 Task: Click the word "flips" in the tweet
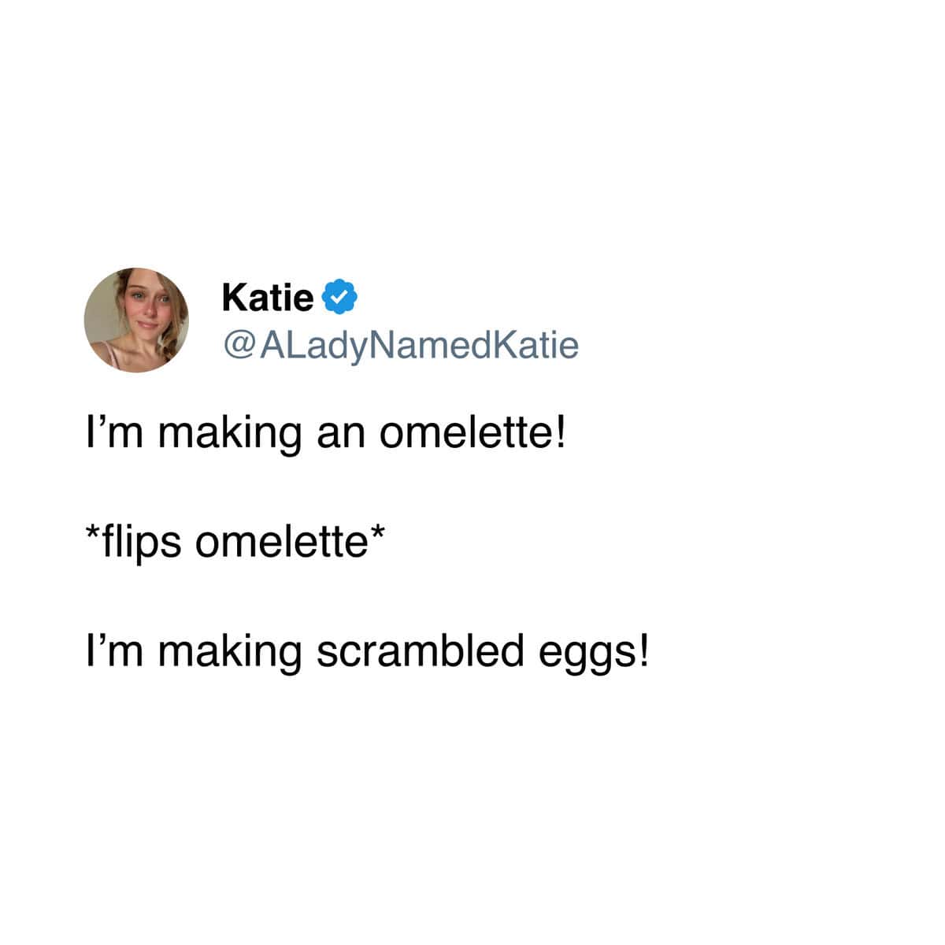[142, 543]
